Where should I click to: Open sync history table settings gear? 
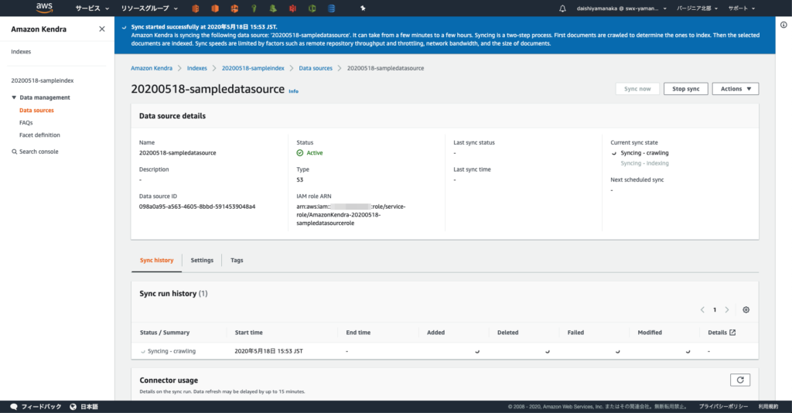[746, 309]
